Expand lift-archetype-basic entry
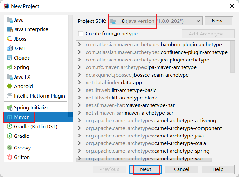This screenshot has width=239, height=177. pos(79,90)
